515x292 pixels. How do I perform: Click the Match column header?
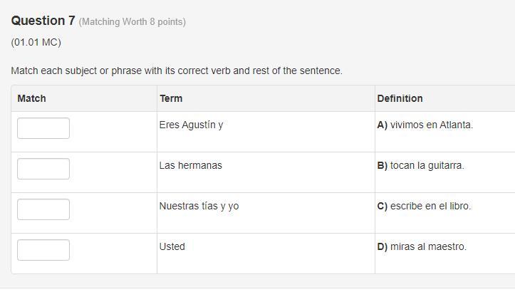tap(31, 98)
